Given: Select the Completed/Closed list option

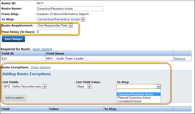Looking at the screenshot, I should (x=139, y=101).
